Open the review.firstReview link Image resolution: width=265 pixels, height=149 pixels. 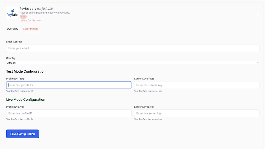click(x=30, y=20)
